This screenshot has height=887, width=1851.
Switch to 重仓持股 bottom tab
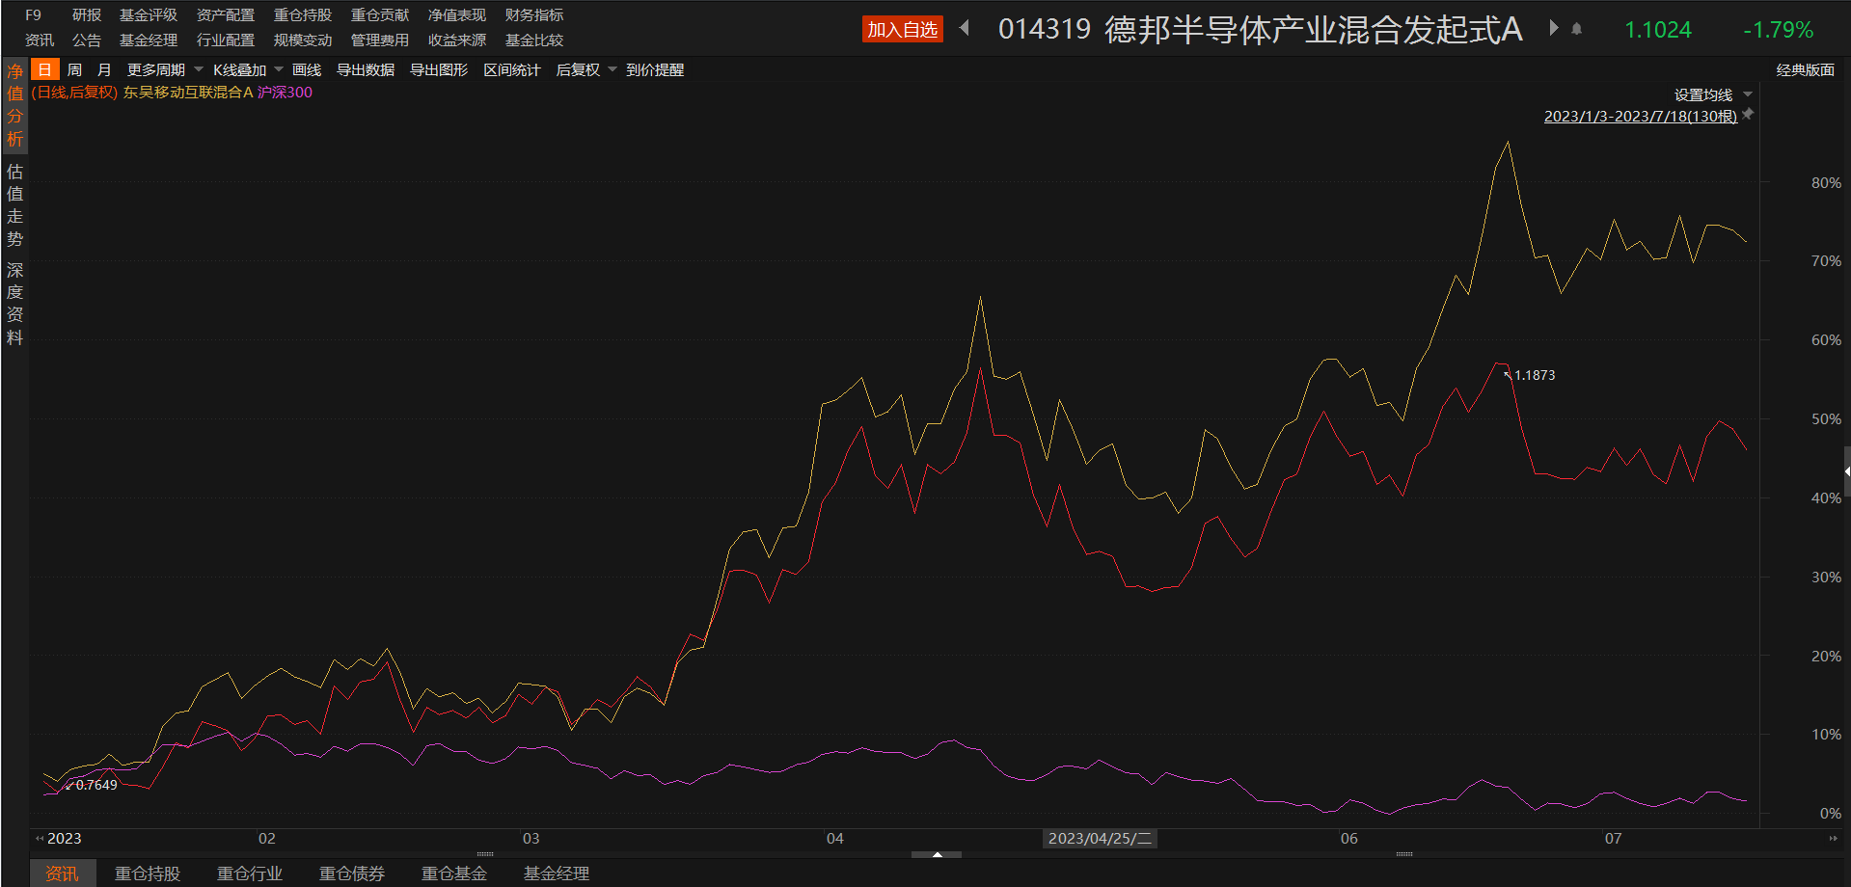148,874
